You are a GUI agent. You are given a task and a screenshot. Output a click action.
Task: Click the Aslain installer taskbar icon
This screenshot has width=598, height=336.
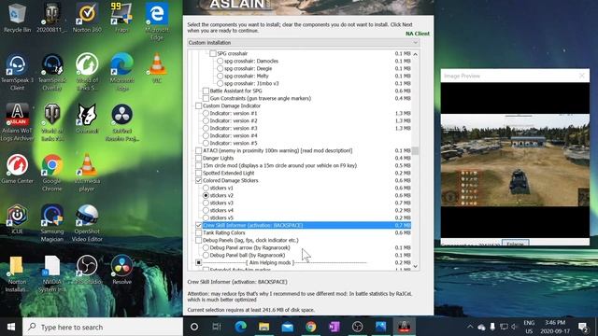404,327
